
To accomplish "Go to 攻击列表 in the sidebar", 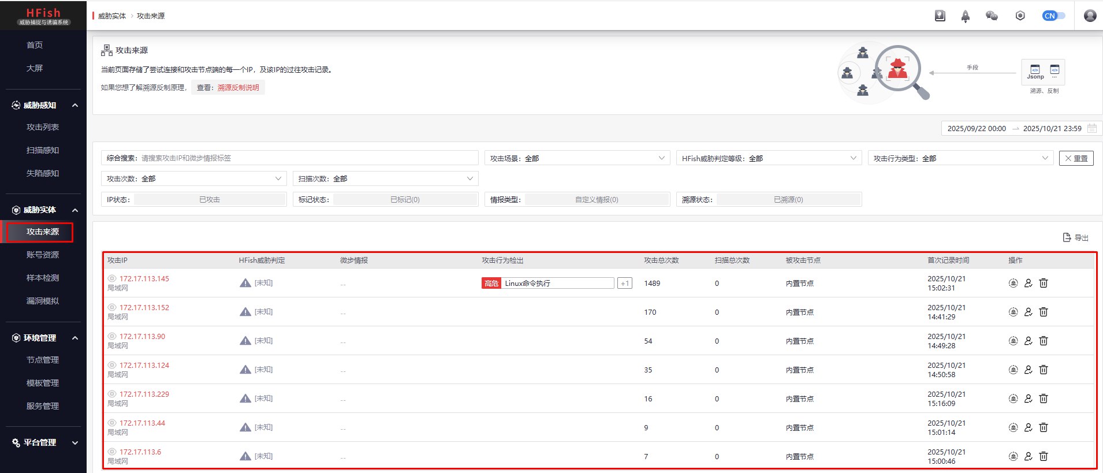I will pyautogui.click(x=43, y=127).
